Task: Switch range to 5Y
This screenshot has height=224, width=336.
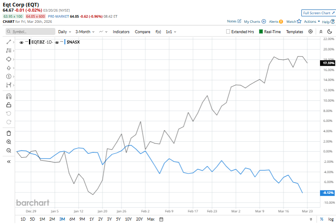Action: 118,219
